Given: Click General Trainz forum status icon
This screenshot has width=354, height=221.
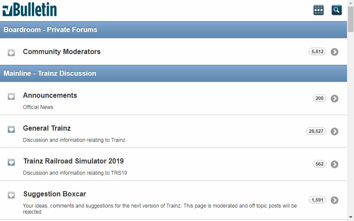Looking at the screenshot, I should (11, 129).
